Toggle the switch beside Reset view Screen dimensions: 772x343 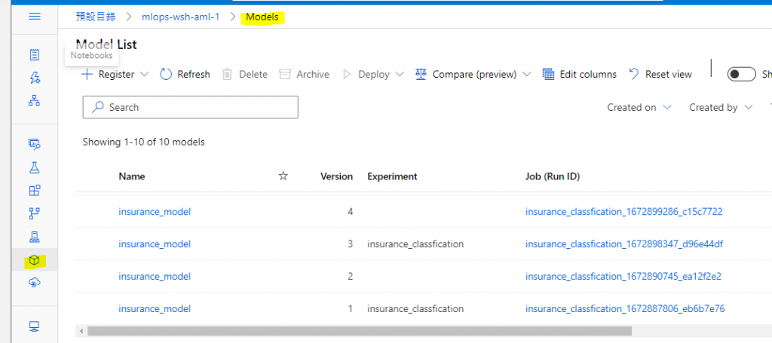[741, 74]
